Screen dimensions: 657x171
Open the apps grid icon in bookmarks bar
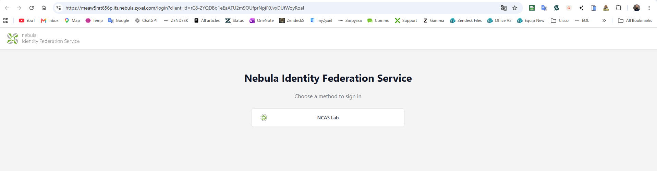pos(6,21)
